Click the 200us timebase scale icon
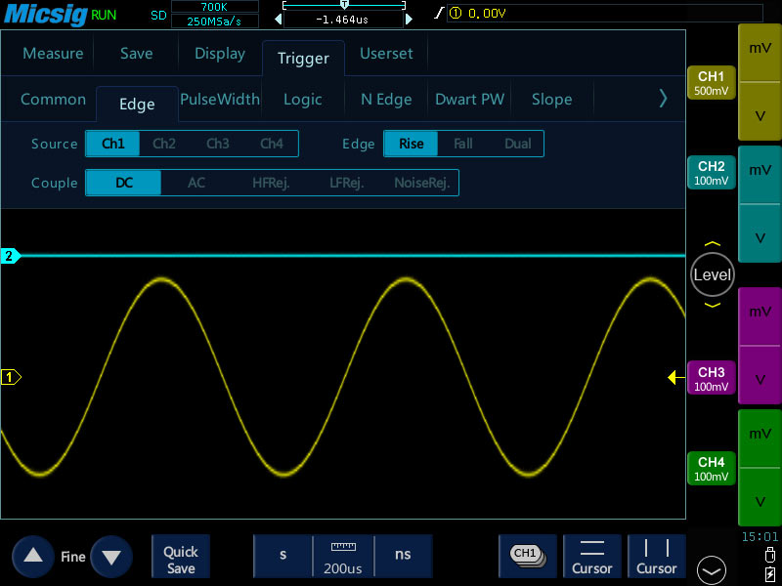This screenshot has width=782, height=586. point(343,556)
